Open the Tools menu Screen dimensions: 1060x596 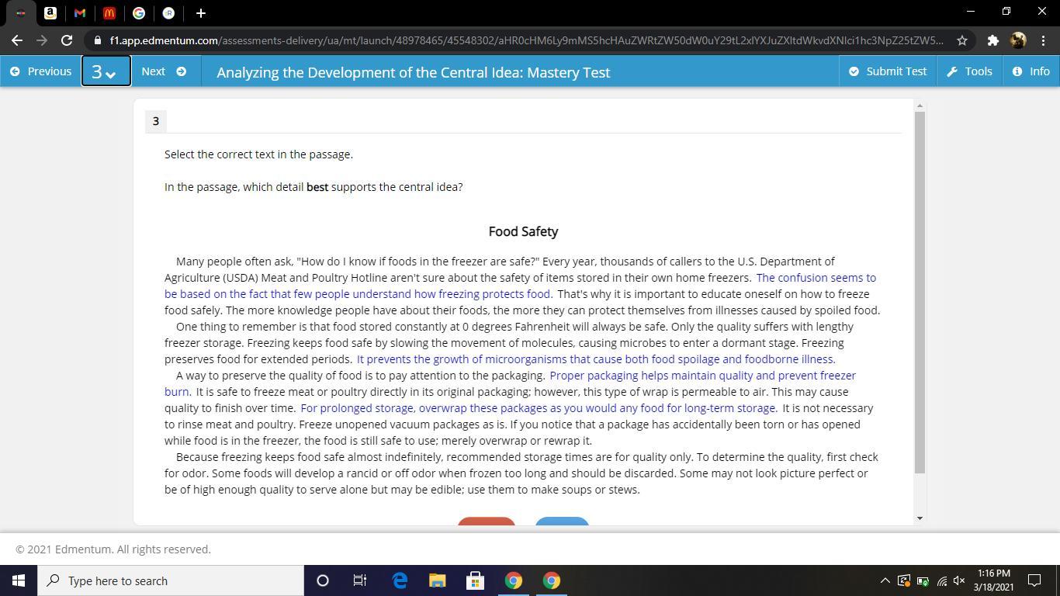tap(970, 71)
